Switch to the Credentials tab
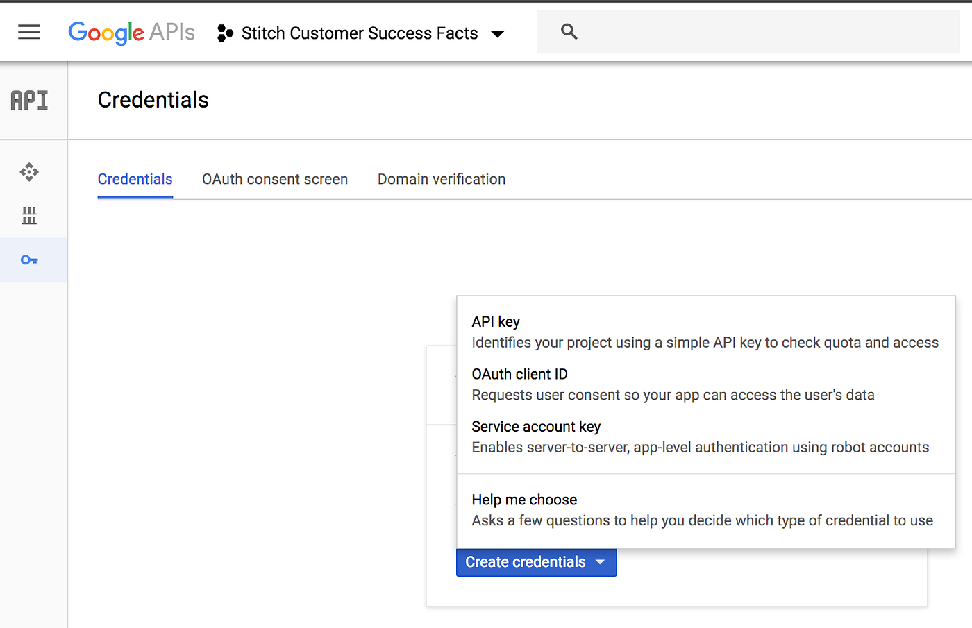This screenshot has height=628, width=972. coord(135,179)
